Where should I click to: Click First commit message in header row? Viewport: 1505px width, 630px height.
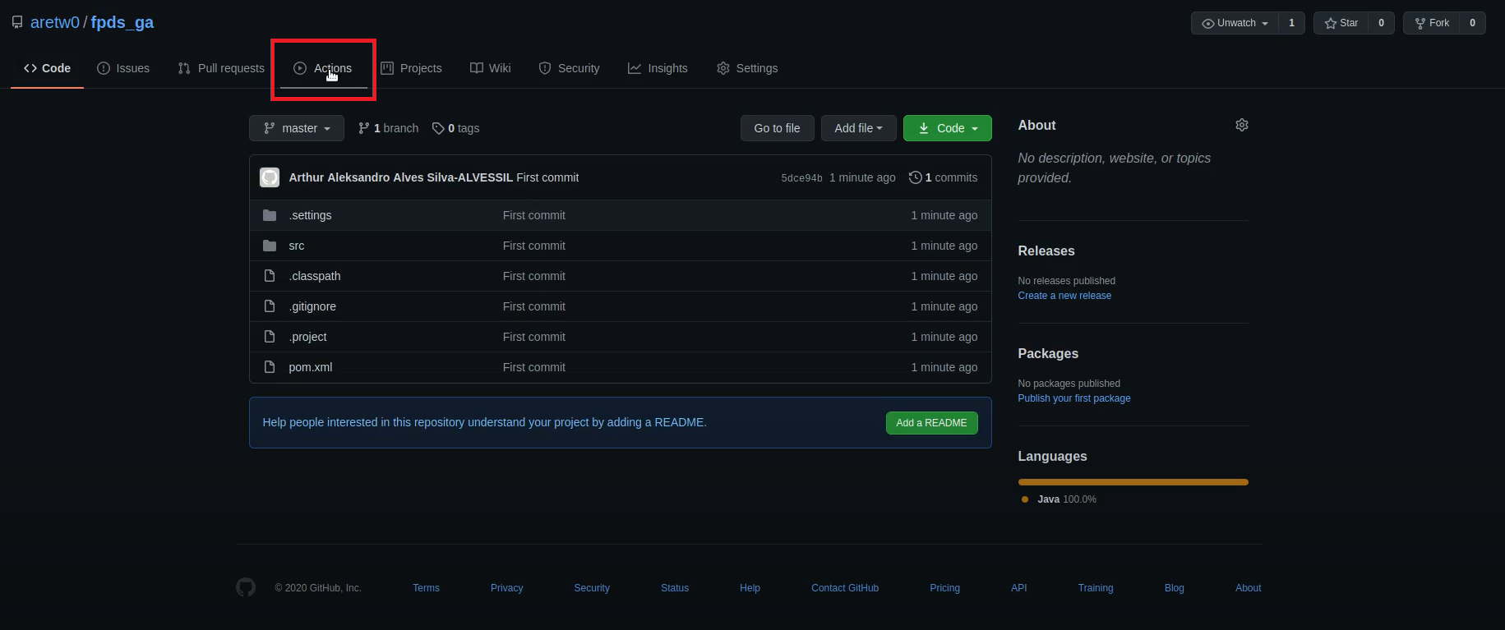point(547,177)
